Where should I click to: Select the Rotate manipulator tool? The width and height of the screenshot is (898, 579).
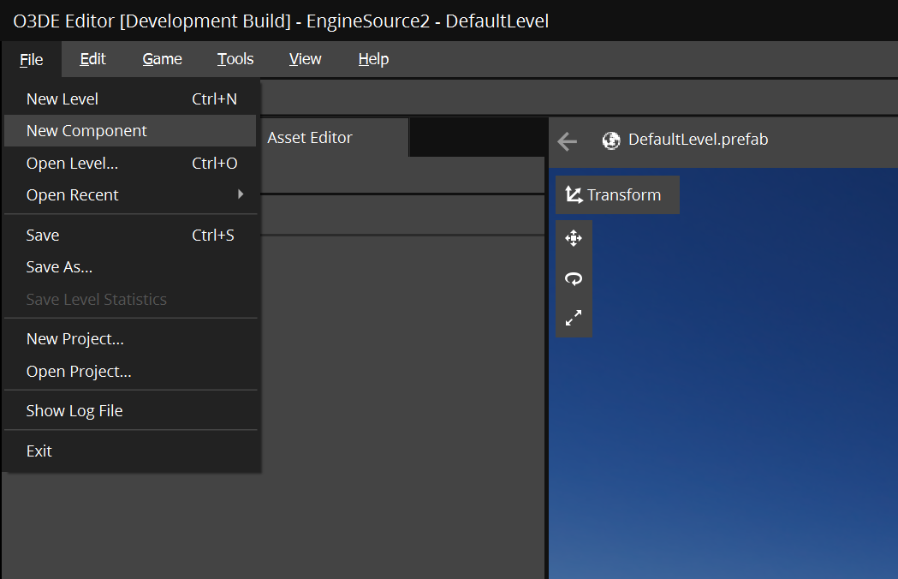tap(574, 278)
